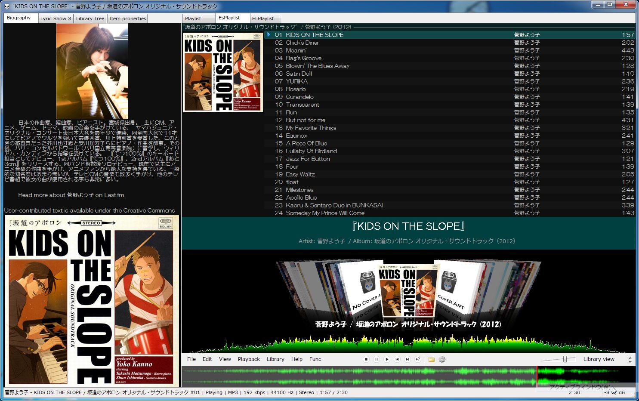Open the Lyric Show 3 tab

pyautogui.click(x=56, y=19)
